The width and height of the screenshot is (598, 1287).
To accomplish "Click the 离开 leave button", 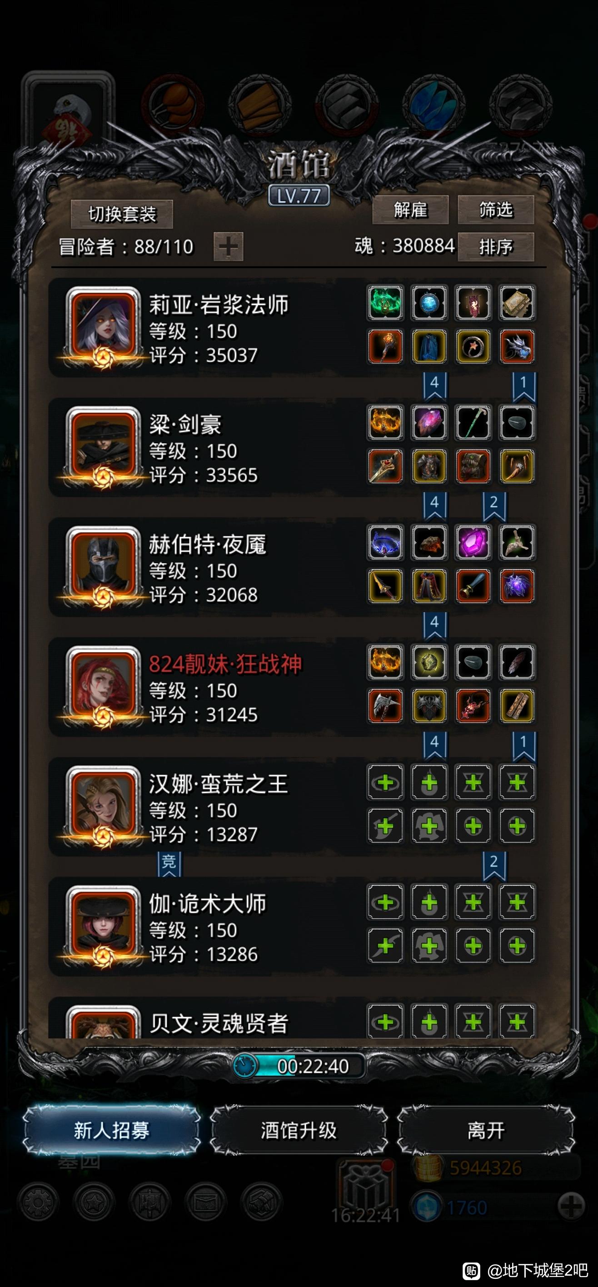I will (486, 1130).
